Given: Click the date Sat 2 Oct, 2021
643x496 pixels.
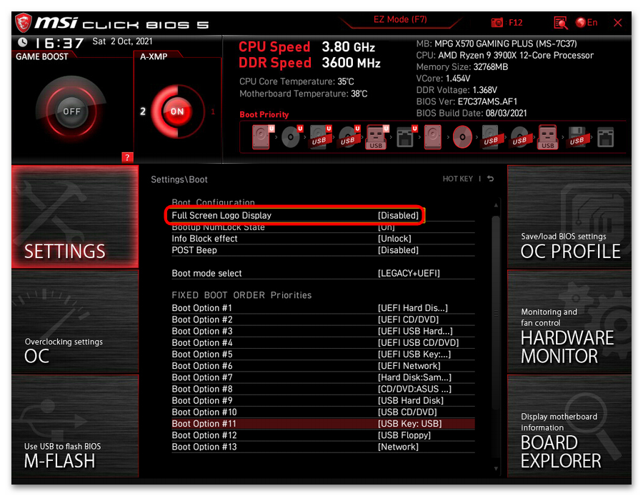Looking at the screenshot, I should point(122,41).
